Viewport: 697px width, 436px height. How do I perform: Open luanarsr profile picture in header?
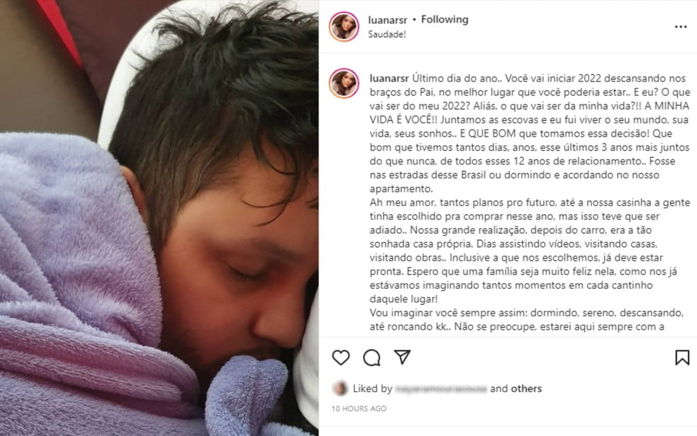tap(344, 27)
